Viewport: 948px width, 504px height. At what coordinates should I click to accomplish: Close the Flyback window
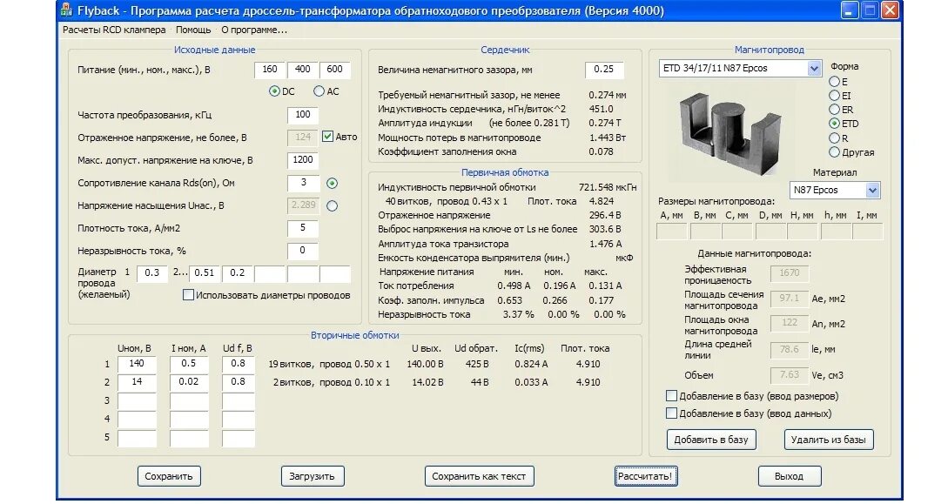tap(890, 10)
